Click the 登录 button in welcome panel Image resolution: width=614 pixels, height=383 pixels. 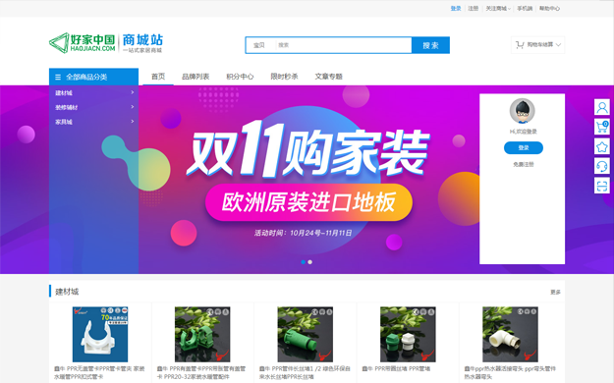[524, 147]
